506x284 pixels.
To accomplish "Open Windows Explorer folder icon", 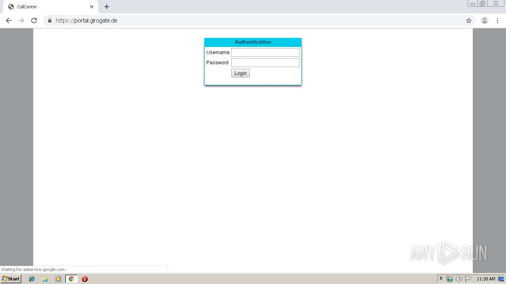I will point(45,279).
